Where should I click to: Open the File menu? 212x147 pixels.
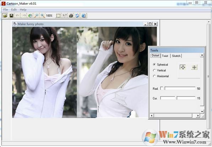pyautogui.click(x=6, y=10)
